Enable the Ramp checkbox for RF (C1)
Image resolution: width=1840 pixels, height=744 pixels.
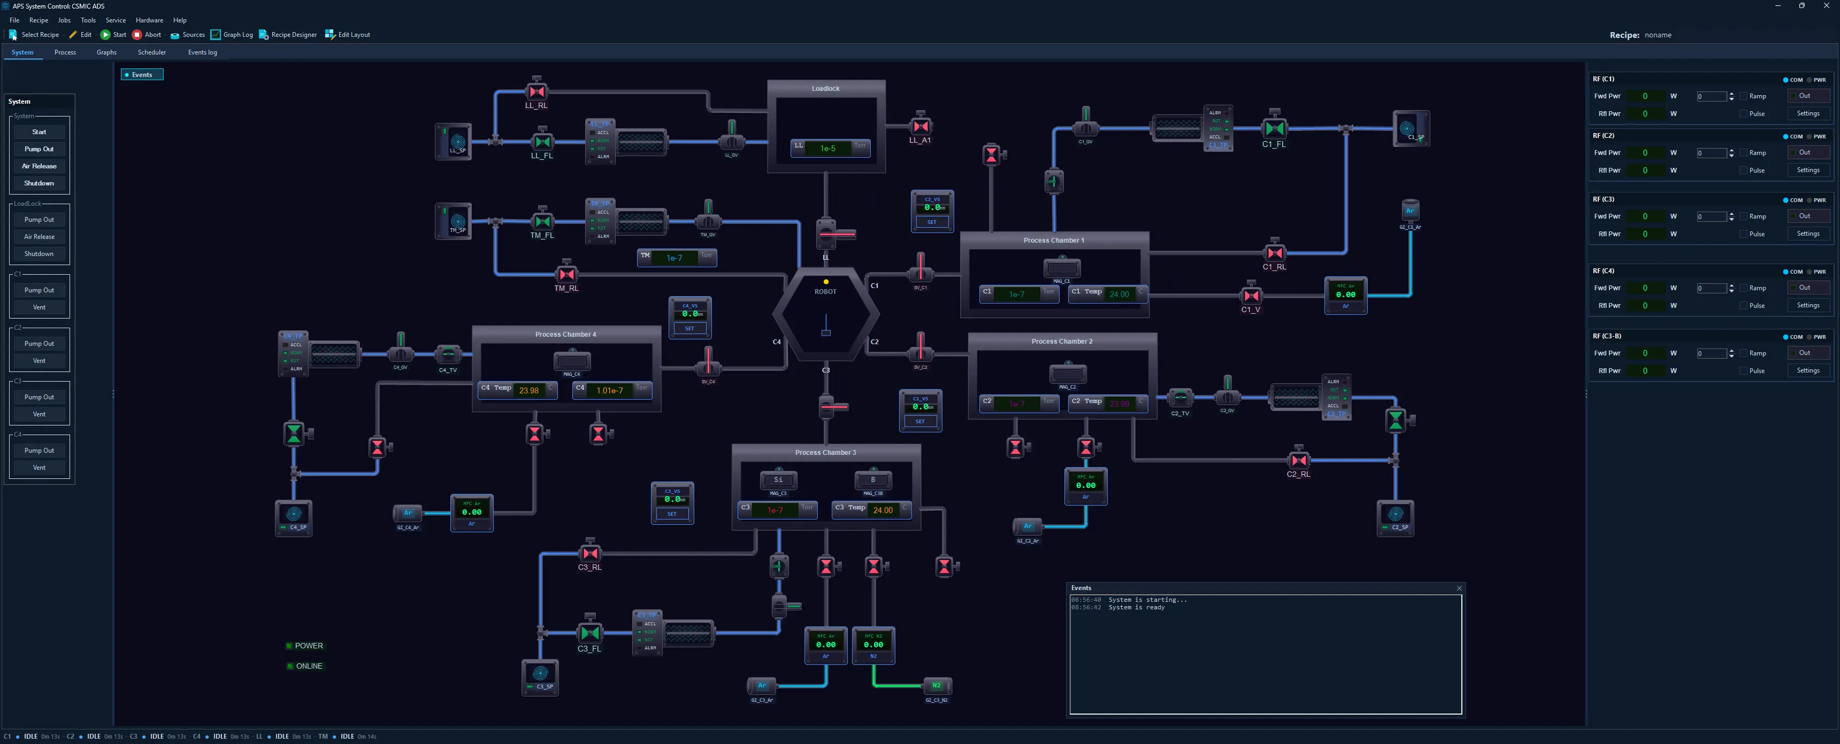[1744, 96]
